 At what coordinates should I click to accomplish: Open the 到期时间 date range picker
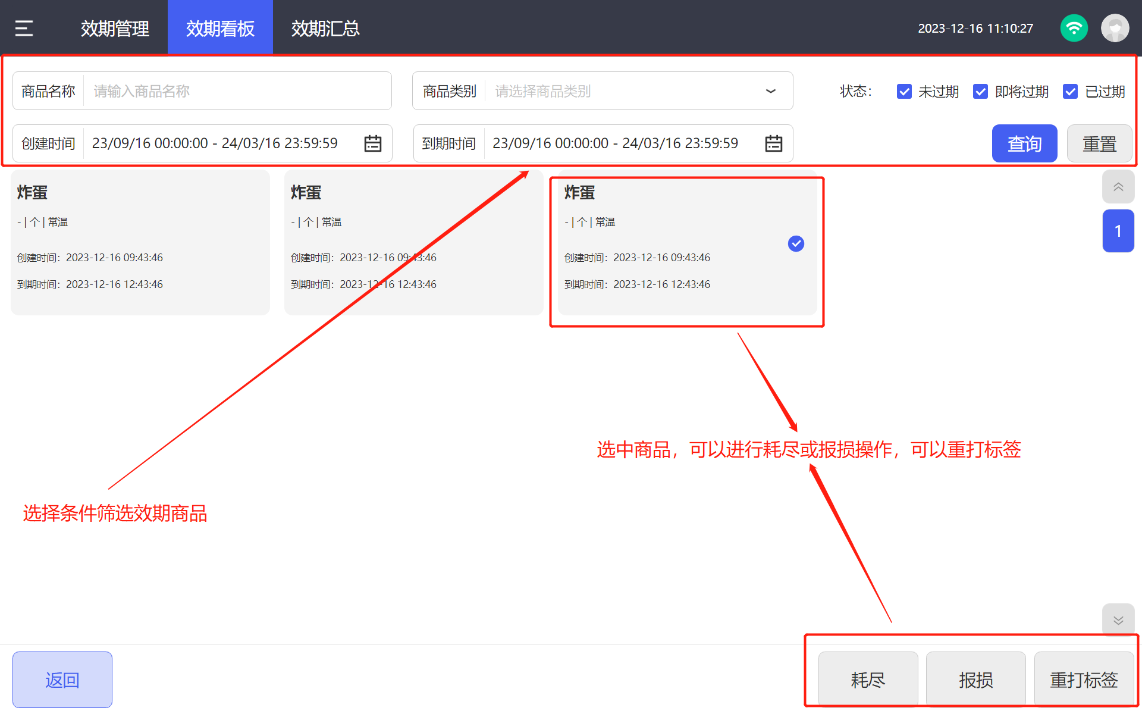(x=615, y=143)
